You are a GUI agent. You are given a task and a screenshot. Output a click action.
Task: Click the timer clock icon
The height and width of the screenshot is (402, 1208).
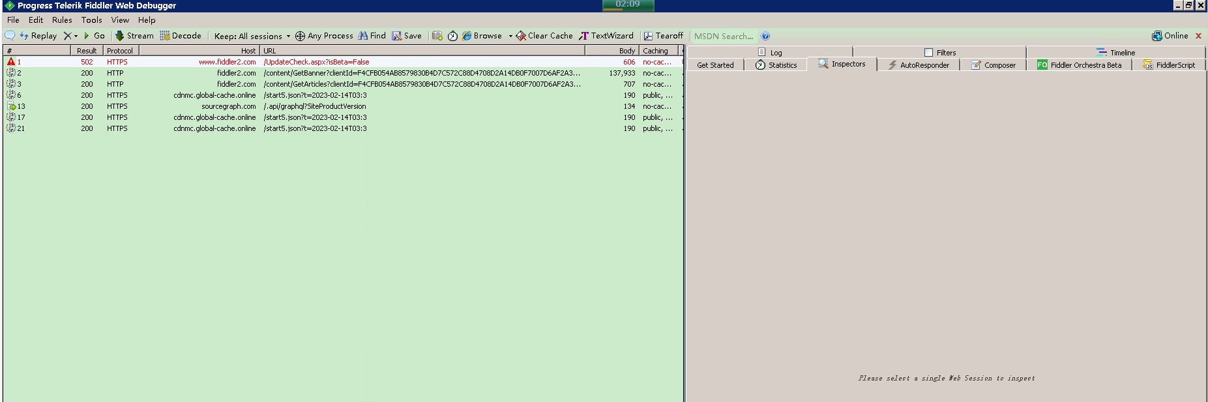click(452, 36)
